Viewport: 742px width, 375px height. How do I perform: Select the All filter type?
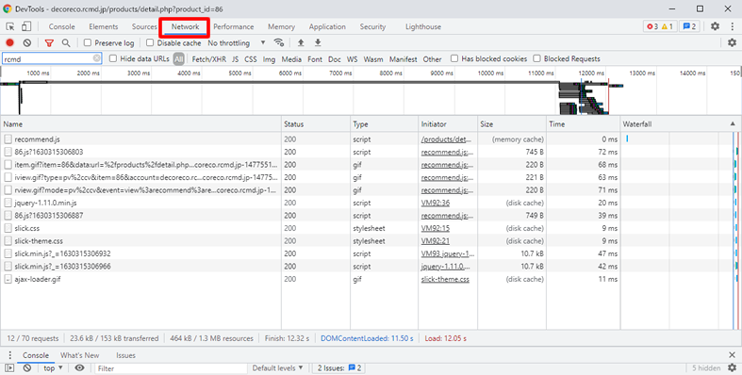pos(178,59)
